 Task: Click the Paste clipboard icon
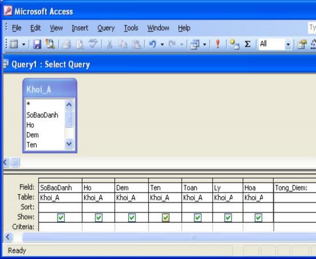[136, 44]
